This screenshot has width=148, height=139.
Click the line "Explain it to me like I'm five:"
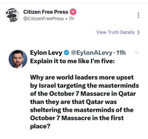tap(73, 61)
